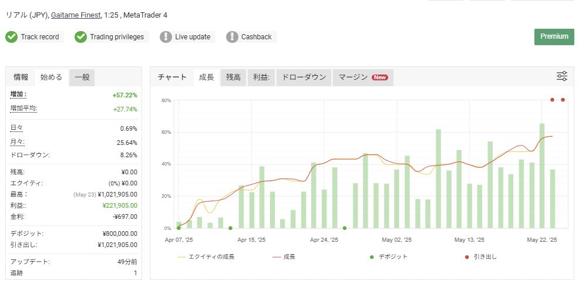Image resolution: width=579 pixels, height=284 pixels.
Task: Switch to the 一般 tab
Action: click(x=82, y=77)
